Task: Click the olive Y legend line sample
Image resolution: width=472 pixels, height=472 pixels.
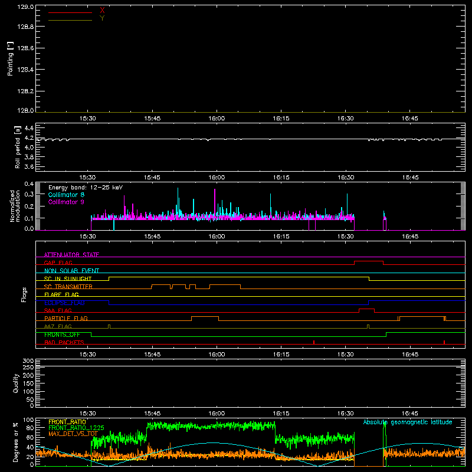Action: point(70,20)
